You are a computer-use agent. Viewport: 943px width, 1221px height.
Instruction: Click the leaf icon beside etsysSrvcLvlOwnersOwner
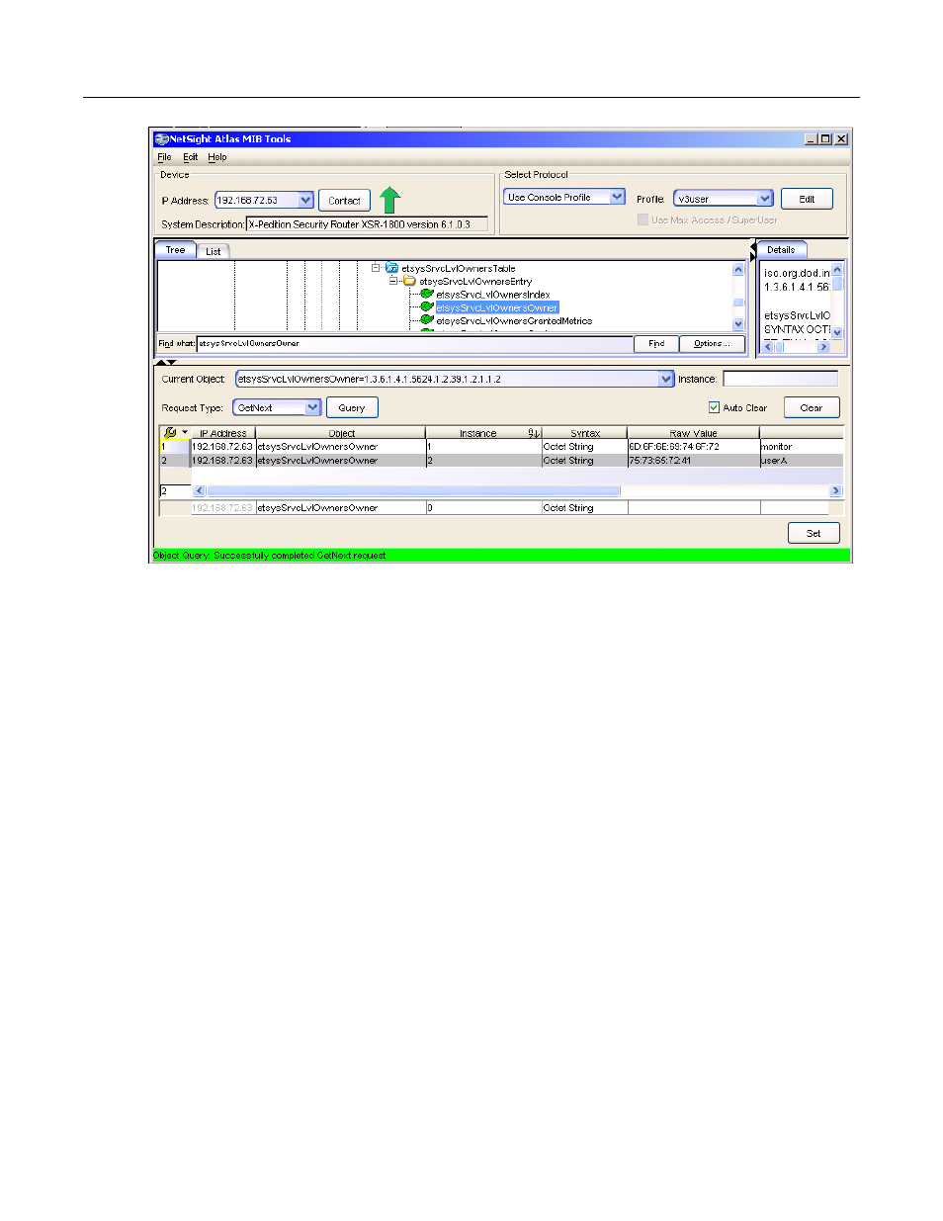(x=427, y=306)
